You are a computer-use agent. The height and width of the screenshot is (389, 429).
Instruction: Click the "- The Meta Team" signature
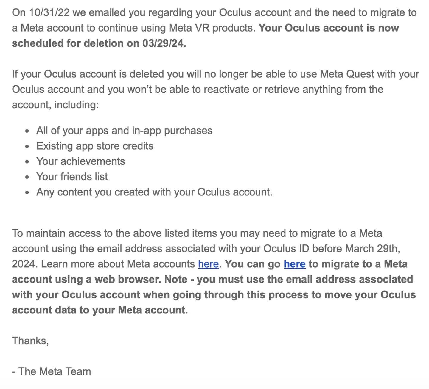point(51,371)
